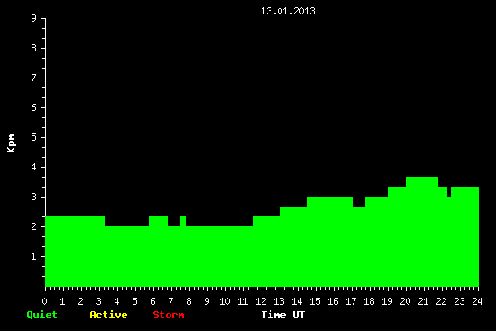Click the Kpm vertical axis label
This screenshot has height=331, width=496.
click(11, 143)
